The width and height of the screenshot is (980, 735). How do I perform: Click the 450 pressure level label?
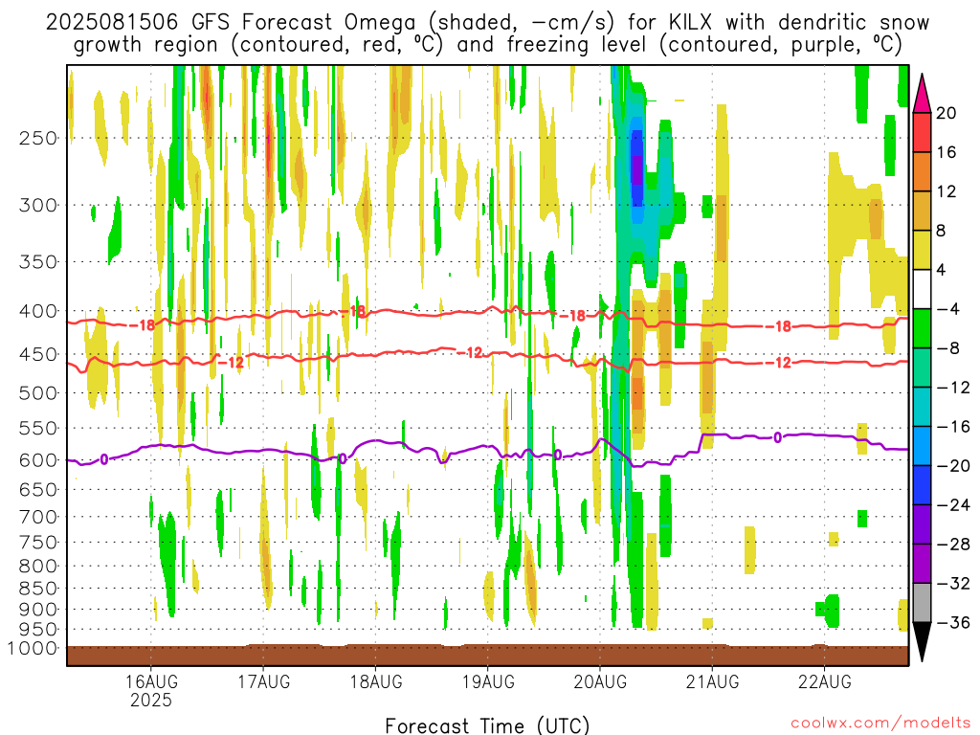38,354
